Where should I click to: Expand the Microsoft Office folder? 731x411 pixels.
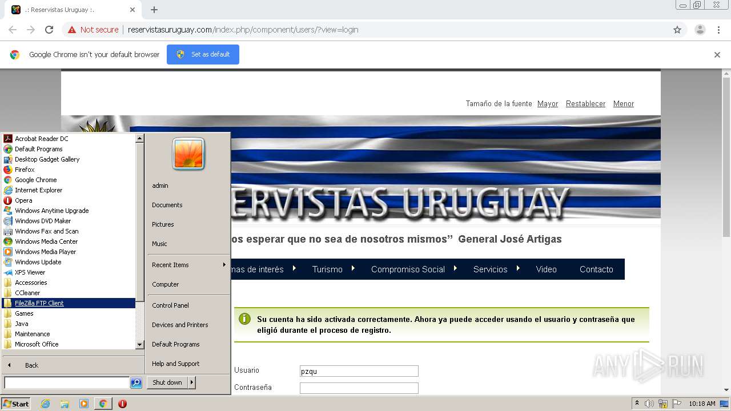37,344
